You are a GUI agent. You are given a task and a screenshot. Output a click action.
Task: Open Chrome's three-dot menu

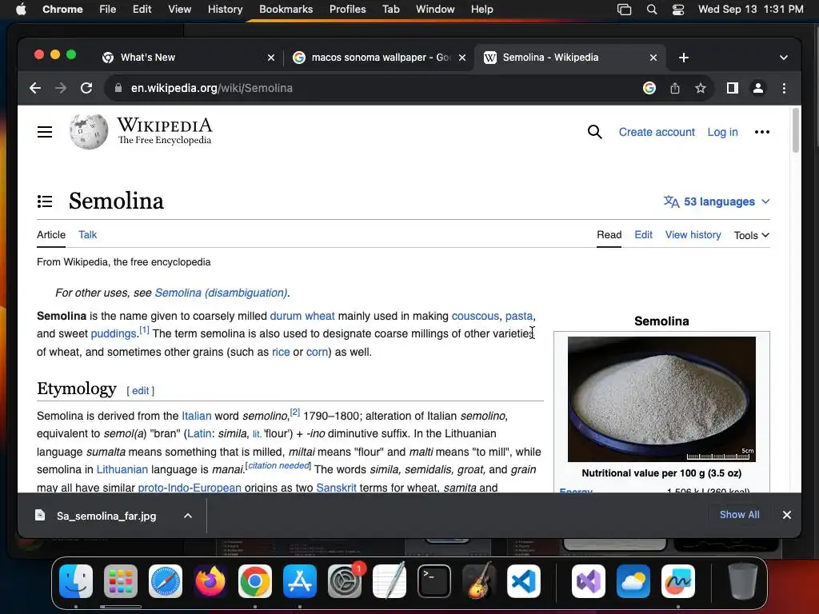(x=784, y=88)
